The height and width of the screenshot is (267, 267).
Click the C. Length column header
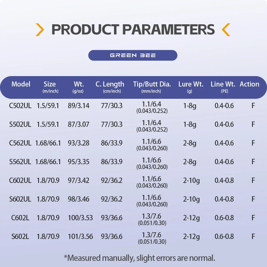[x=110, y=87]
